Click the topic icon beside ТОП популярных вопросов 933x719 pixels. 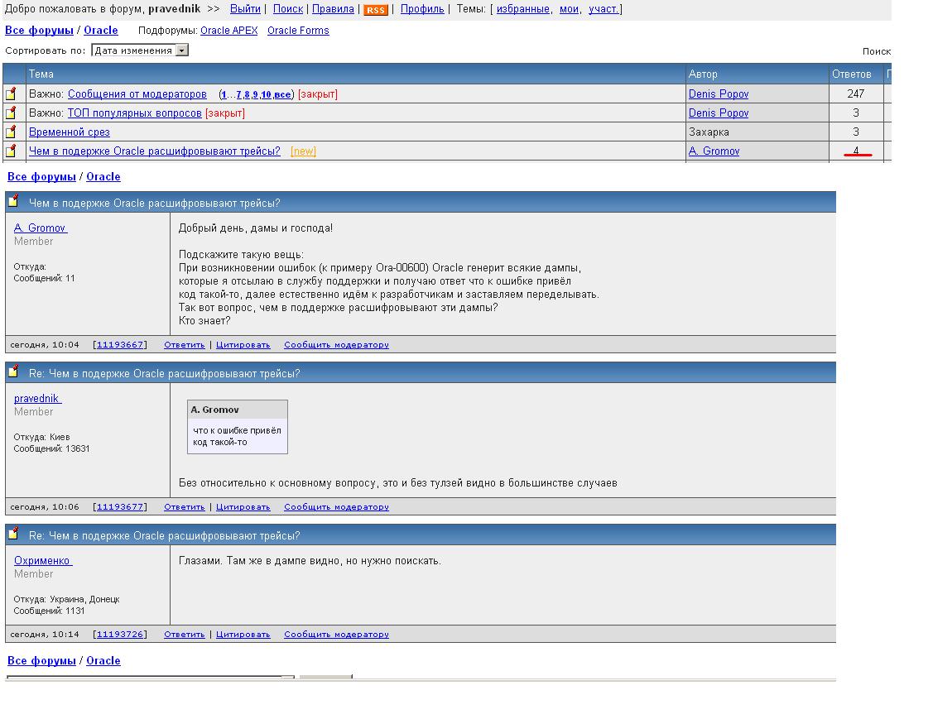click(12, 113)
